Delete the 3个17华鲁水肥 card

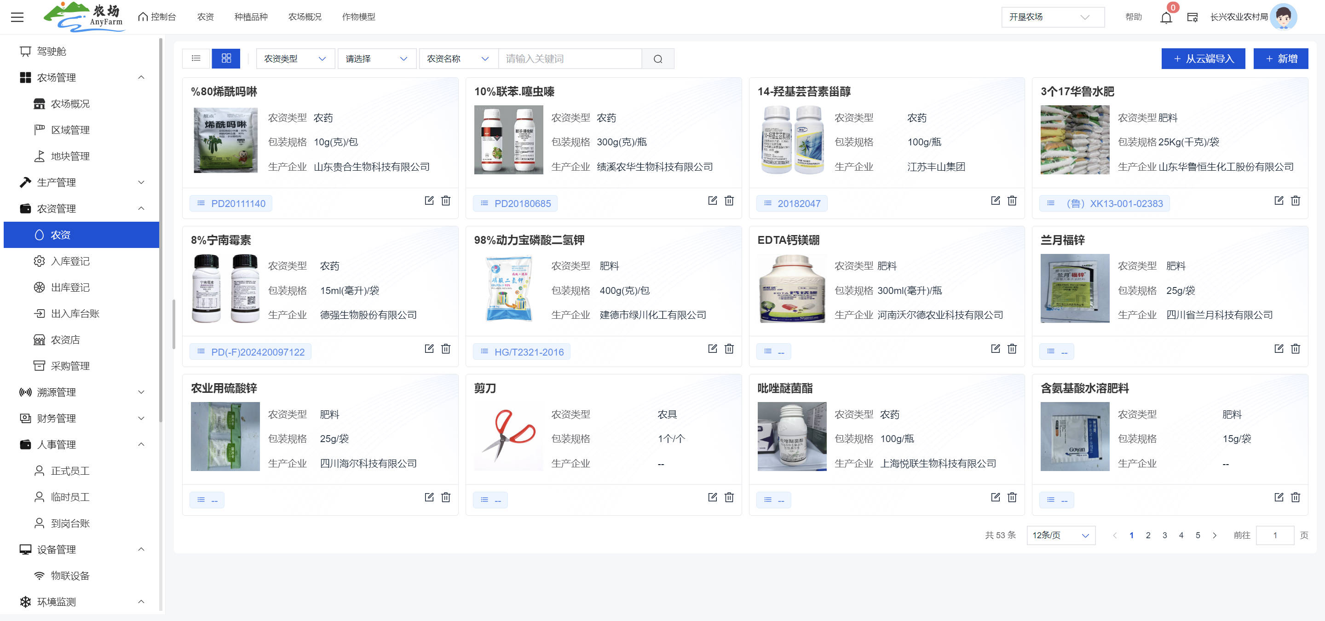click(x=1295, y=201)
